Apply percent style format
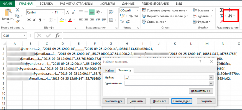242x110 pixels. (x=131, y=16)
